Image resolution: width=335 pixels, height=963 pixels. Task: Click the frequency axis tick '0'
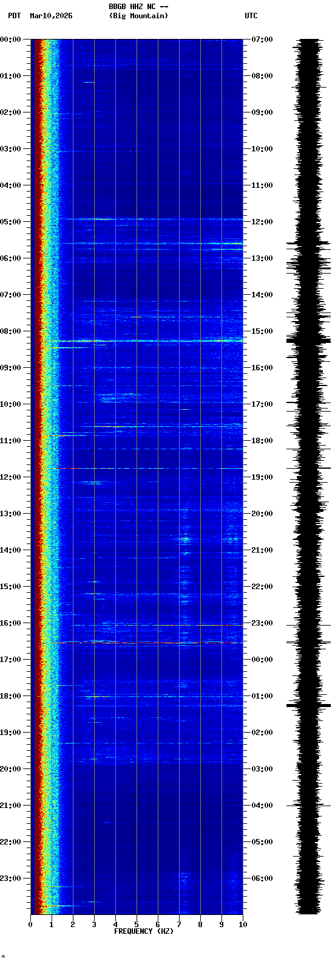[30, 925]
